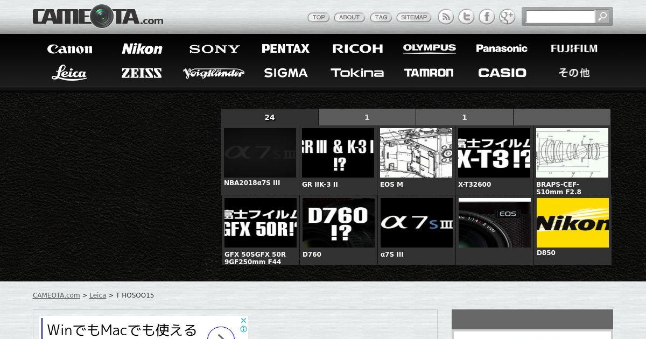Click the TAG navigation button

click(381, 17)
